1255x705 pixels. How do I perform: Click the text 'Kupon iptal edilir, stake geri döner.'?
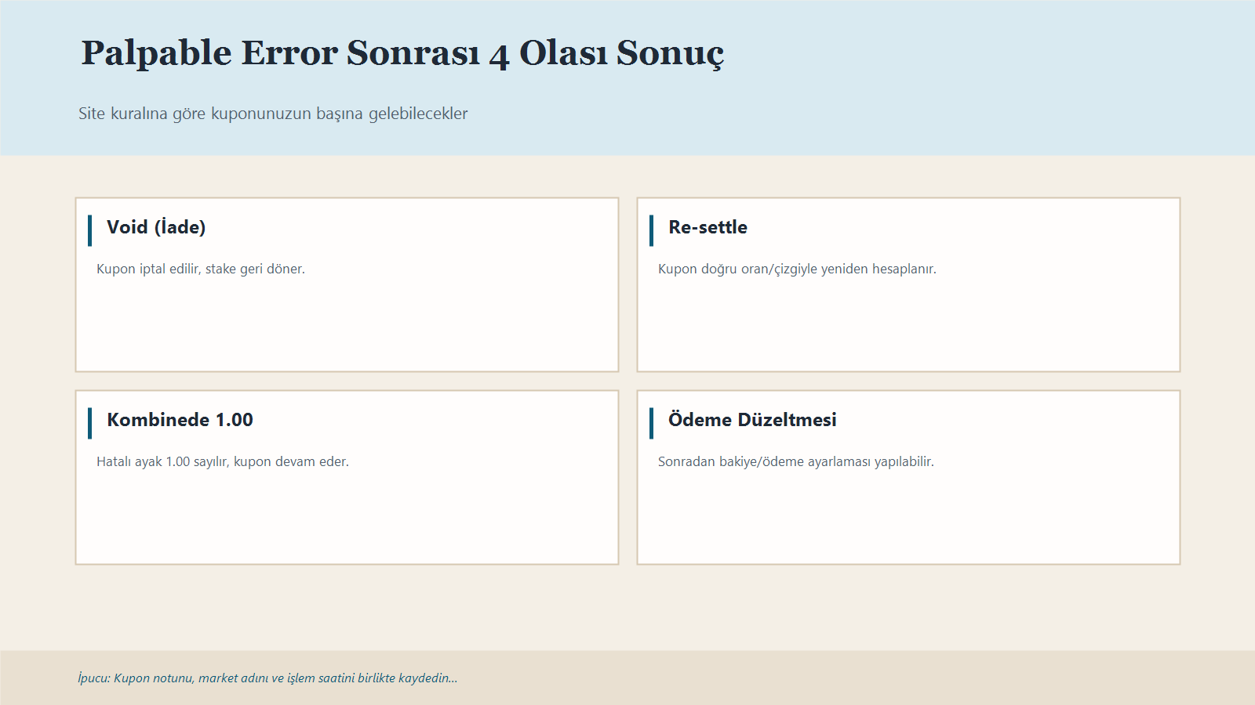coord(201,269)
